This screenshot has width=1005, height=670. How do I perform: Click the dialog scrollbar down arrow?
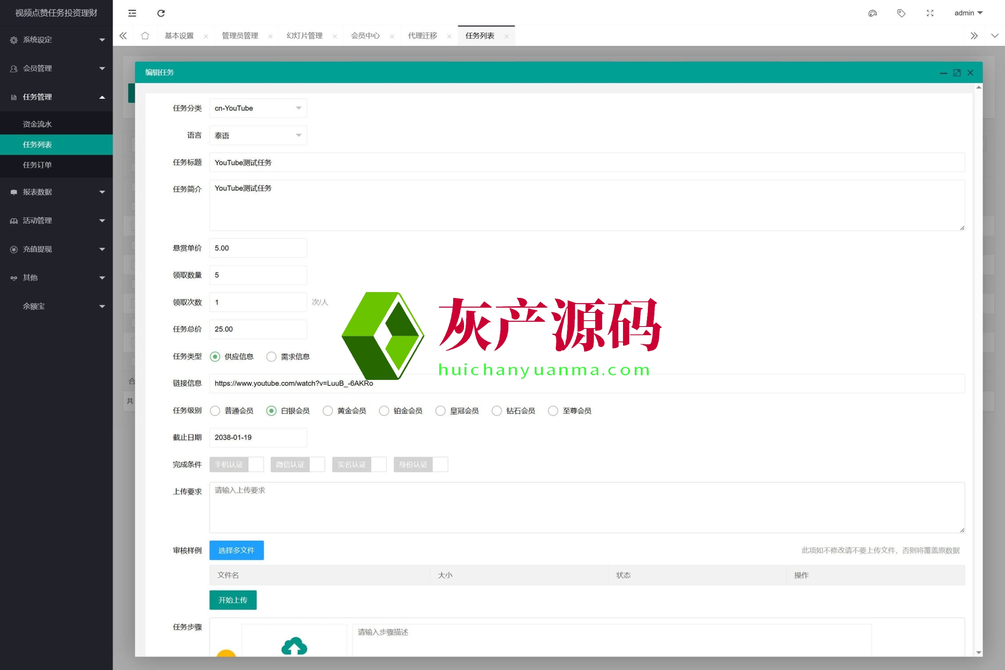coord(979,652)
